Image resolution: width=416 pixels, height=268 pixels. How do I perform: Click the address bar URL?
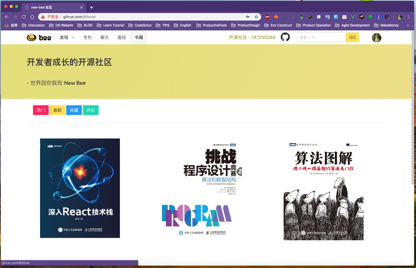click(x=80, y=17)
